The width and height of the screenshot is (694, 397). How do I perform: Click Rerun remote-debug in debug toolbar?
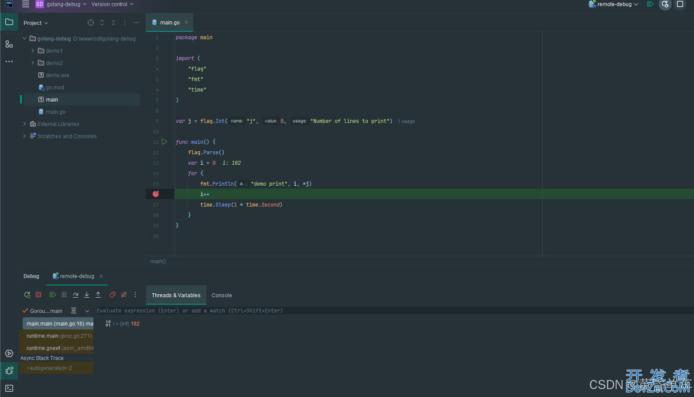27,295
